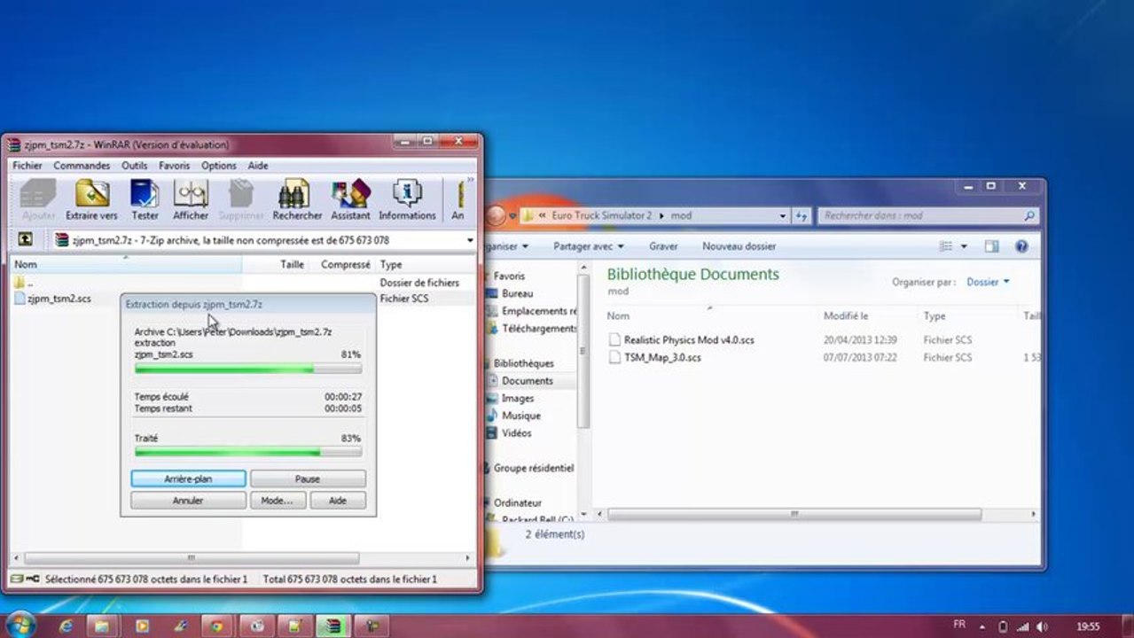Screen dimensions: 1134x638
Task: Open the Aide menu in WinRAR menu bar
Action: tap(257, 166)
